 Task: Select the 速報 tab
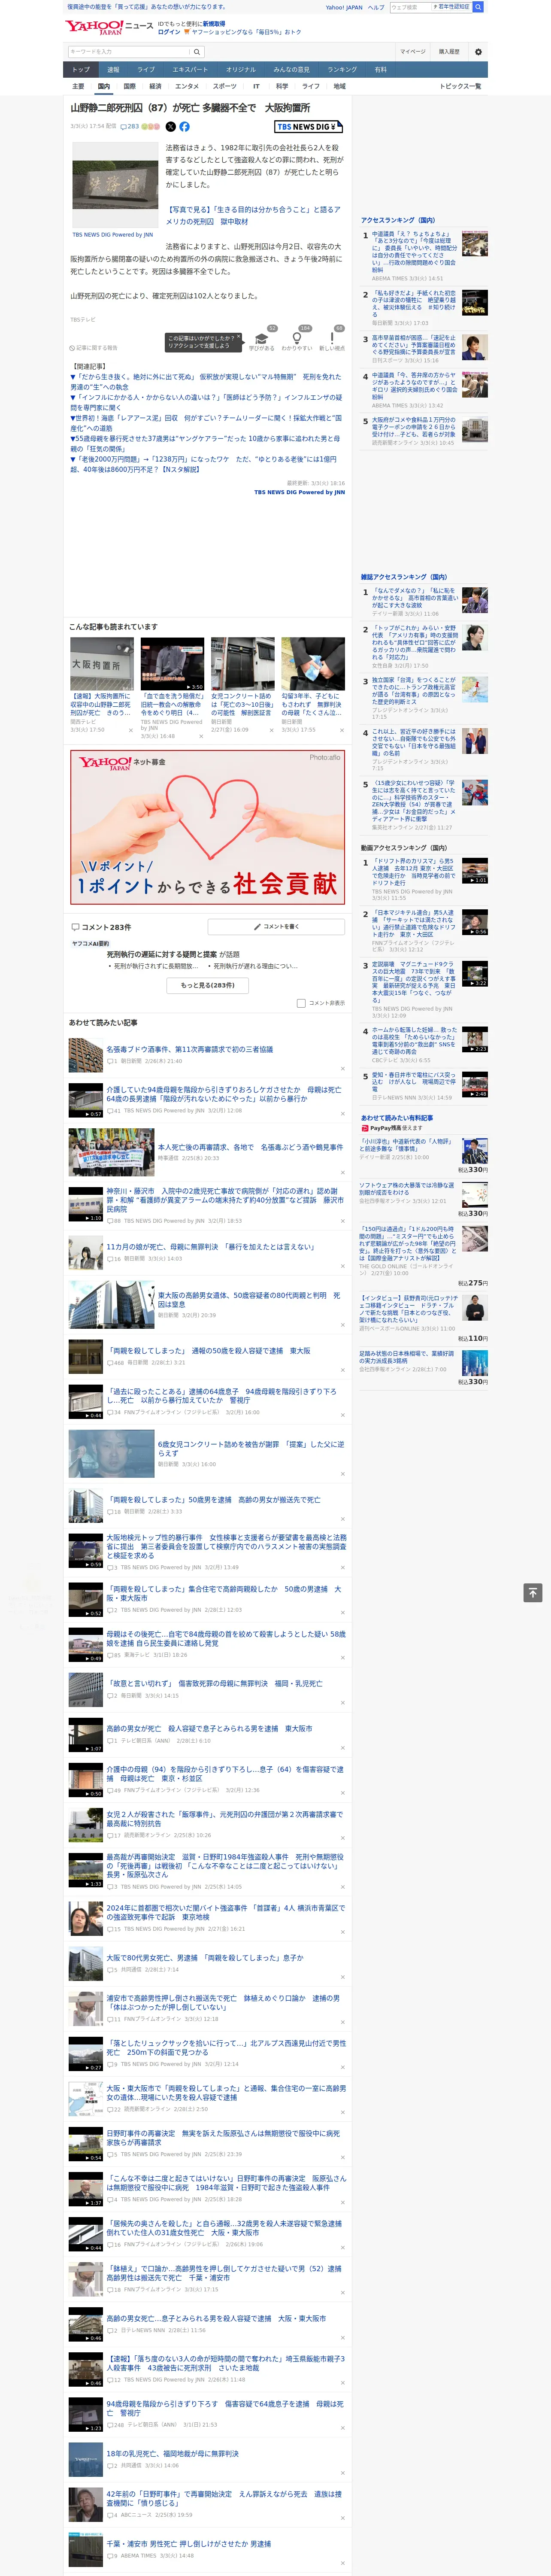click(x=113, y=70)
